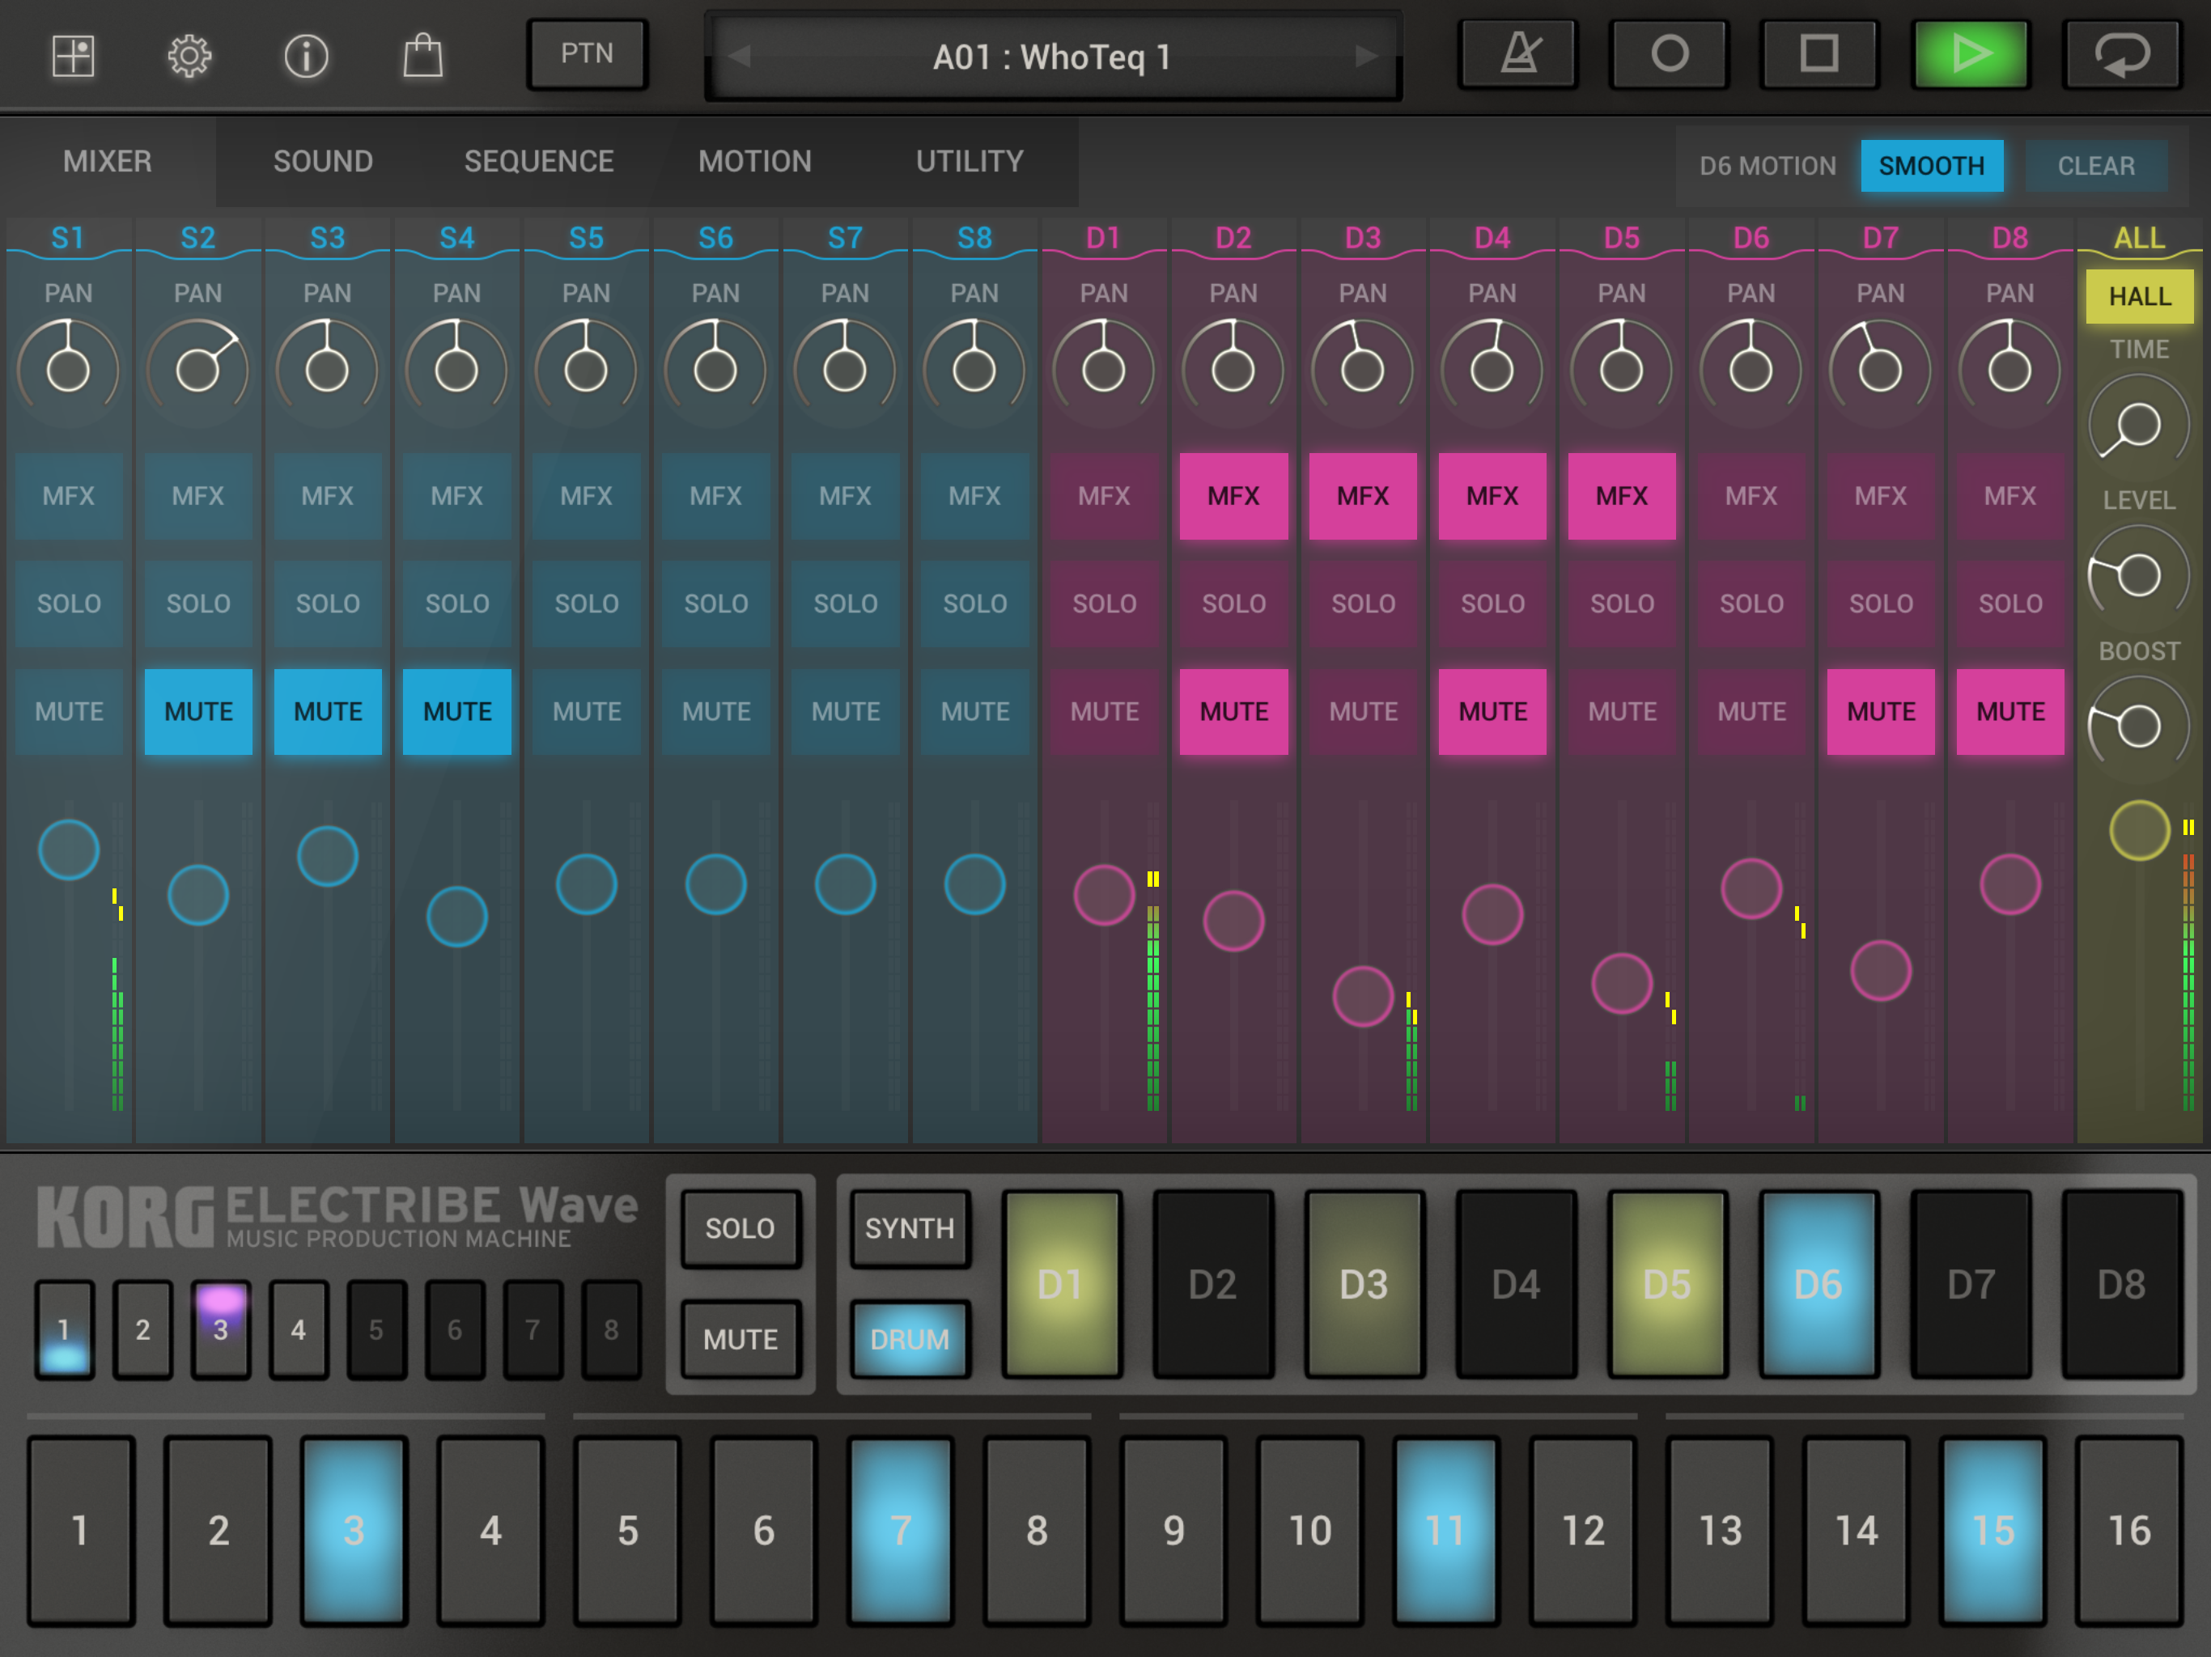The image size is (2211, 1657).
Task: Tap the D3 drum pad
Action: point(1364,1285)
